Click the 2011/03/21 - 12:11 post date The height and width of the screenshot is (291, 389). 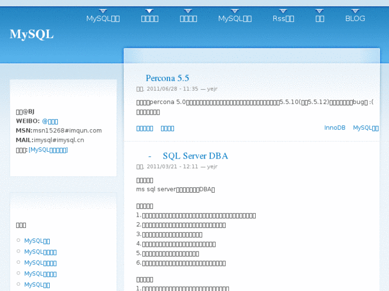point(172,167)
